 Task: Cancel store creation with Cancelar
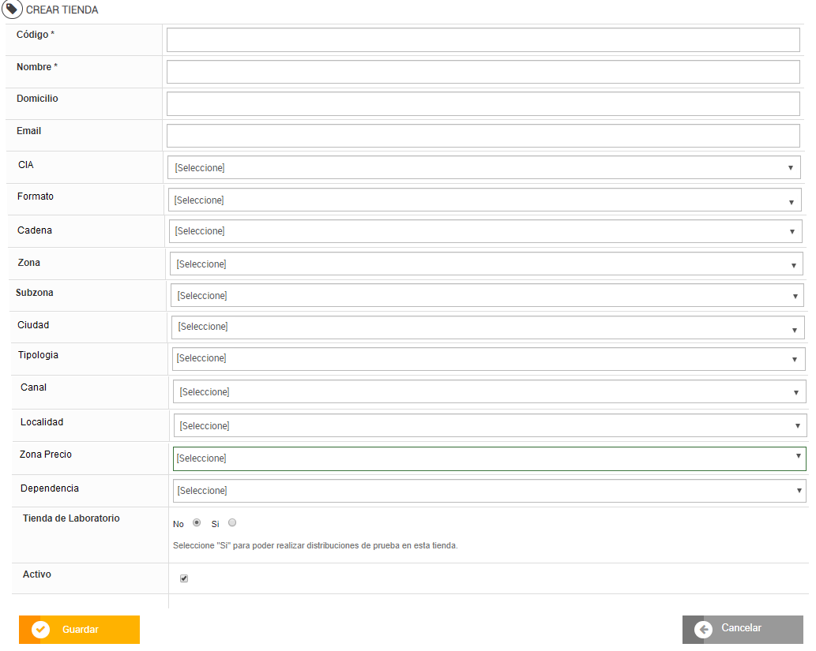[743, 630]
